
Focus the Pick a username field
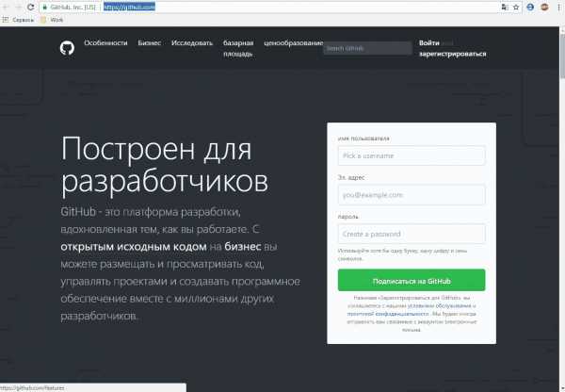(412, 155)
